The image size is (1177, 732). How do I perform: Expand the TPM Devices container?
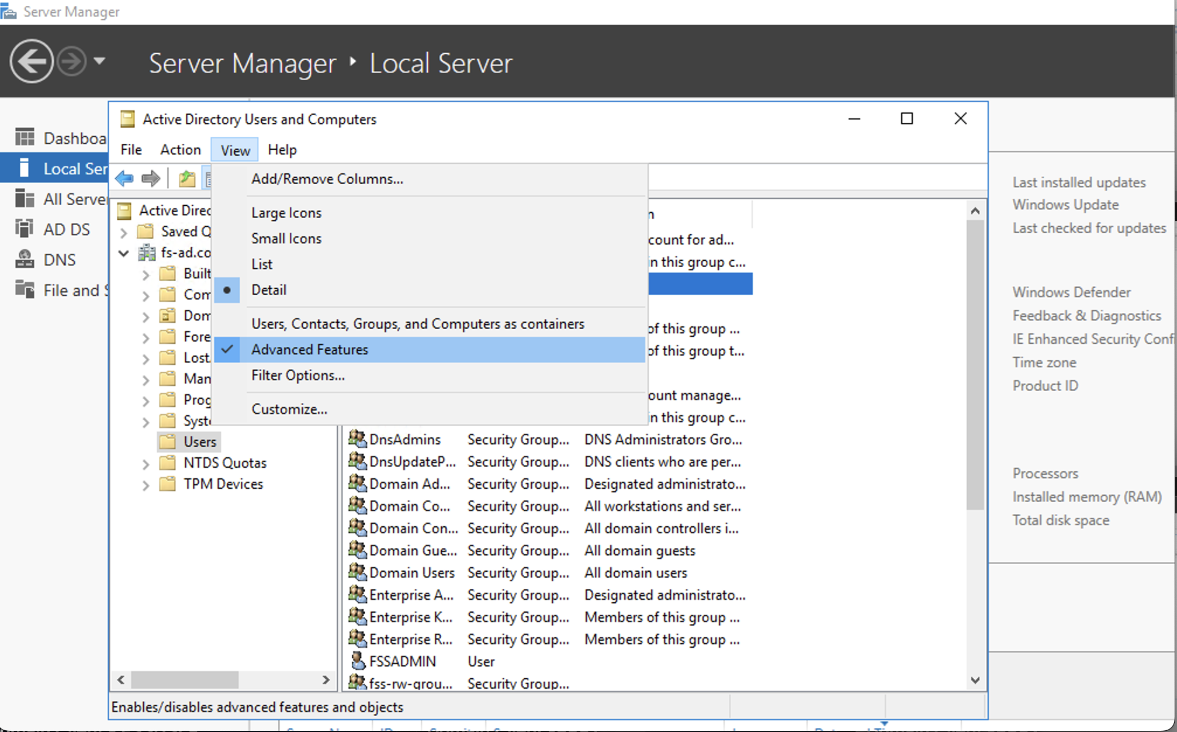tap(145, 484)
